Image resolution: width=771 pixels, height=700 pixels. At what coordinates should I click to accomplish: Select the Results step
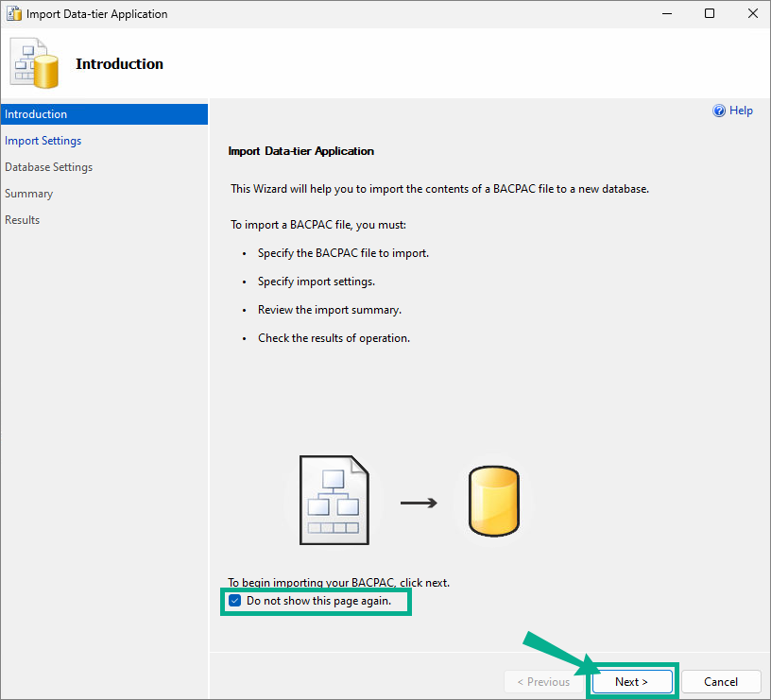coord(22,220)
